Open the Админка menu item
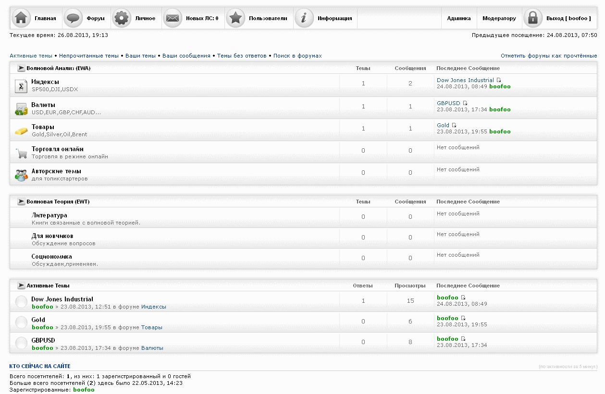The height and width of the screenshot is (394, 605). pyautogui.click(x=458, y=18)
